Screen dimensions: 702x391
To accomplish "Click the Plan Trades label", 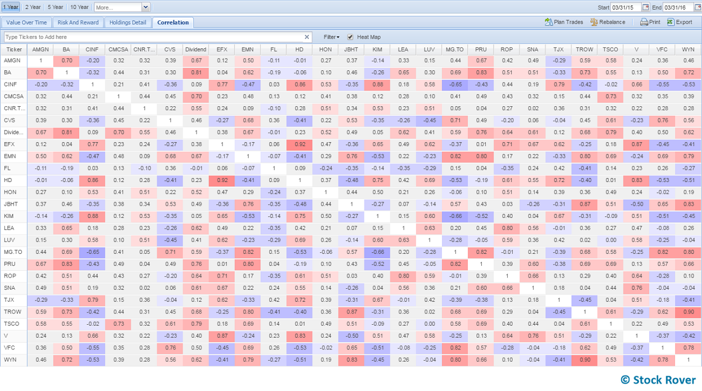I will [x=568, y=22].
